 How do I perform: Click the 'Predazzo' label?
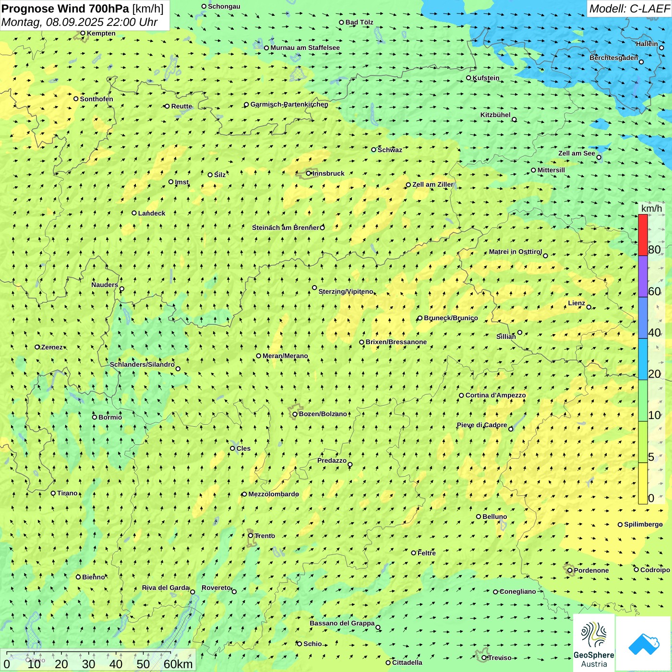[332, 460]
